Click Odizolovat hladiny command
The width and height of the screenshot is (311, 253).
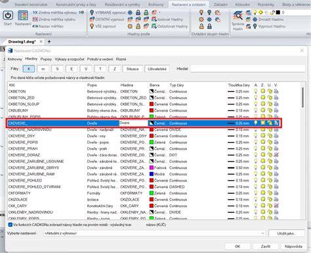tap(170, 26)
